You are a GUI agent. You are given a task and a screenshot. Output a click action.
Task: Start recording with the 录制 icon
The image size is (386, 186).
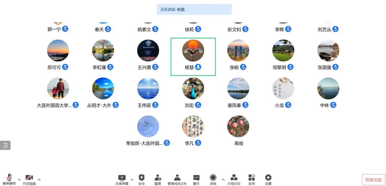coord(213,177)
